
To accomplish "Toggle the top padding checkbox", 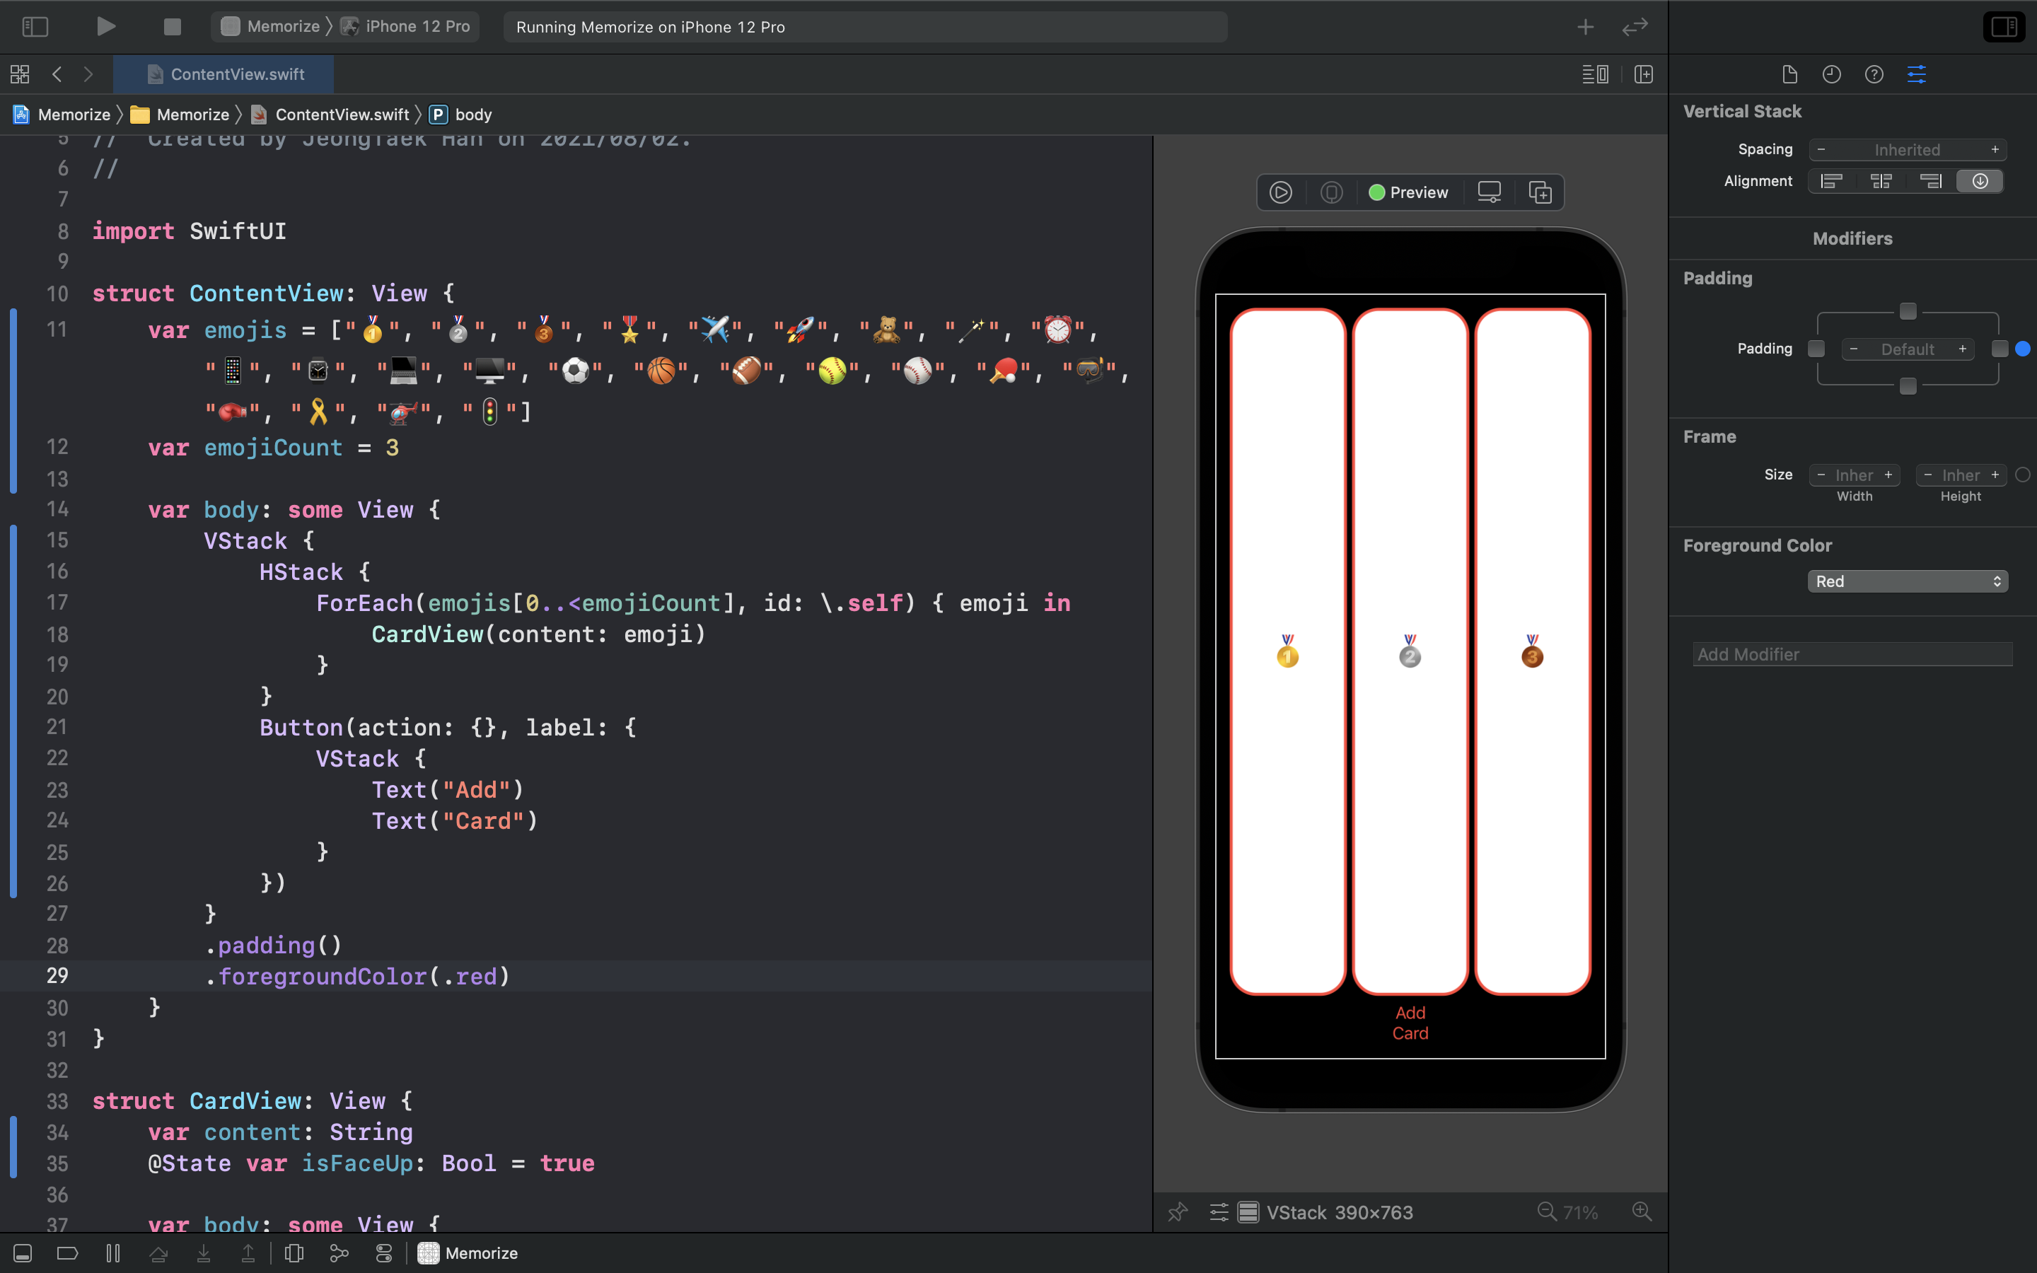I will [x=1908, y=311].
